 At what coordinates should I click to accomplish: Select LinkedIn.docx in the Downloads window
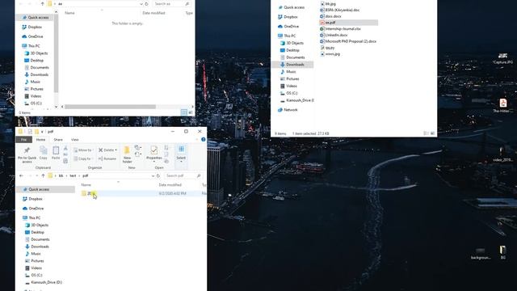[334, 35]
